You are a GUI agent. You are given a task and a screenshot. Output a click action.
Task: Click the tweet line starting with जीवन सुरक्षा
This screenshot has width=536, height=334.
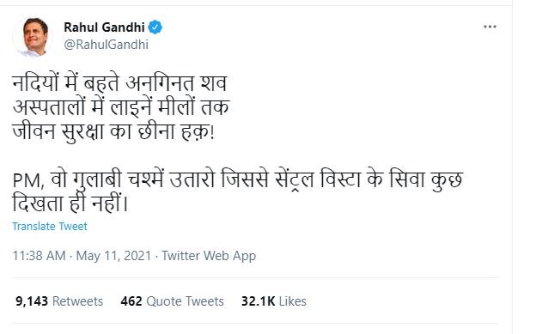[x=113, y=131]
